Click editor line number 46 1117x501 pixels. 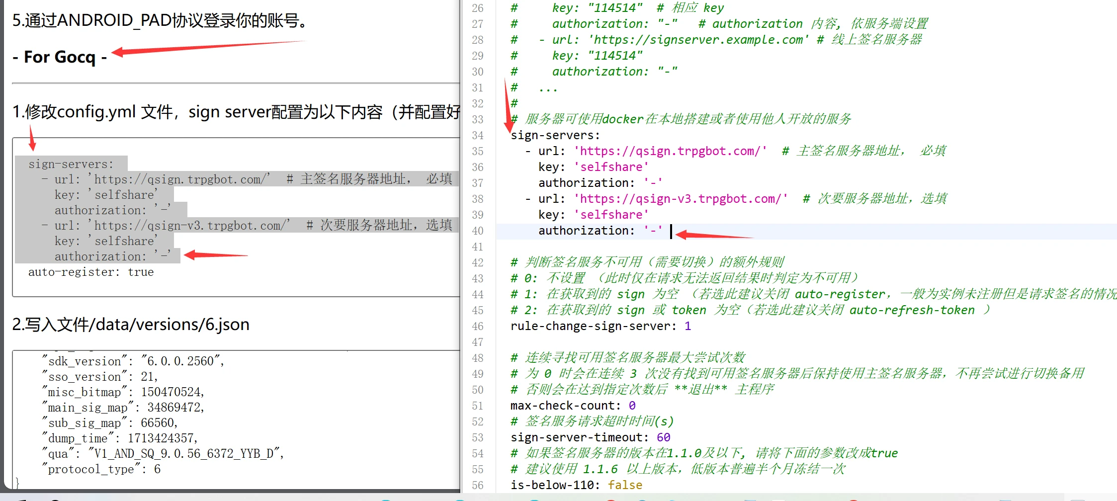pos(477,326)
